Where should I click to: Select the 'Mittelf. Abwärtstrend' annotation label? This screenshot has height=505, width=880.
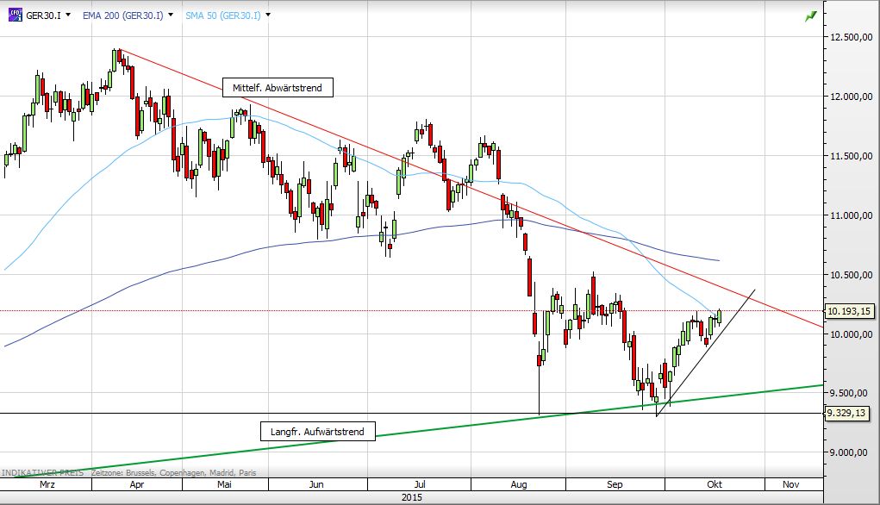(x=278, y=88)
